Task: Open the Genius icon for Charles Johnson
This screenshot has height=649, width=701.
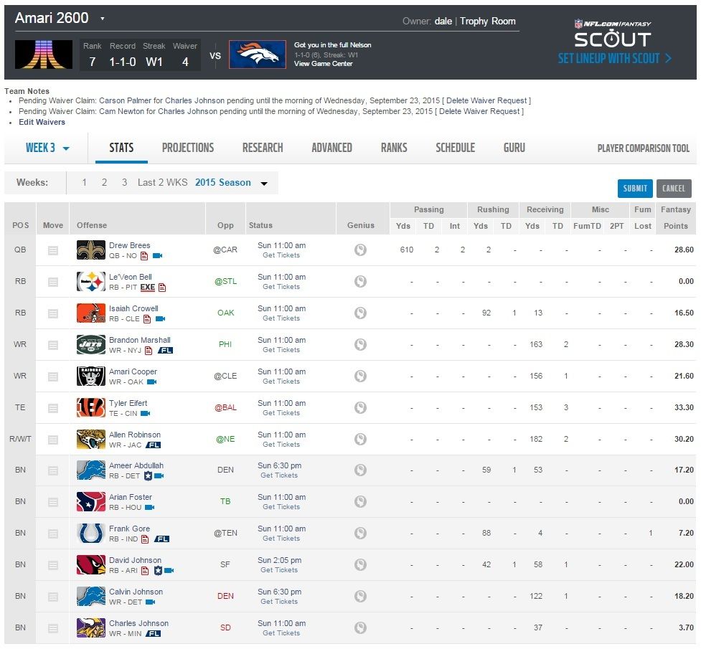Action: pyautogui.click(x=360, y=628)
